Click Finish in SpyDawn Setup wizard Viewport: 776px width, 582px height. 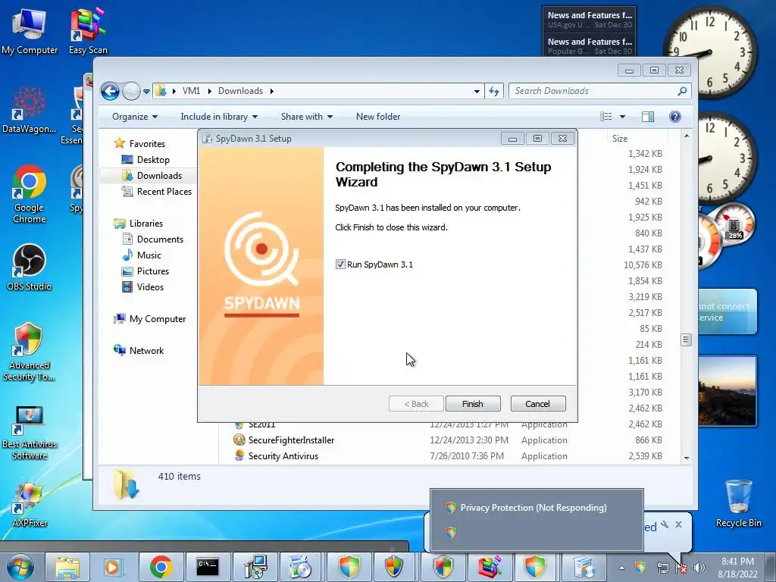click(473, 404)
